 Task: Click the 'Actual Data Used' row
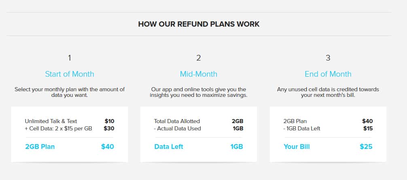pos(199,128)
